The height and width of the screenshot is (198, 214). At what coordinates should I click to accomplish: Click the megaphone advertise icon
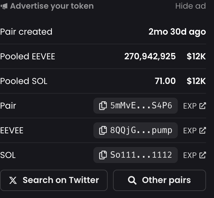coord(4,6)
